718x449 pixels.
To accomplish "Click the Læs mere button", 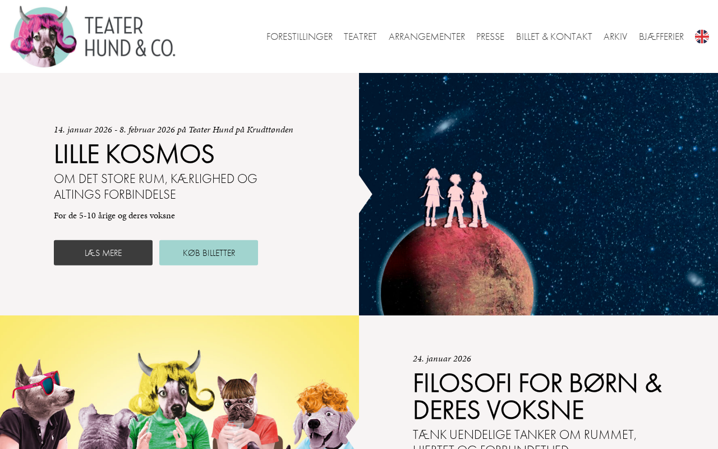I will [x=103, y=253].
